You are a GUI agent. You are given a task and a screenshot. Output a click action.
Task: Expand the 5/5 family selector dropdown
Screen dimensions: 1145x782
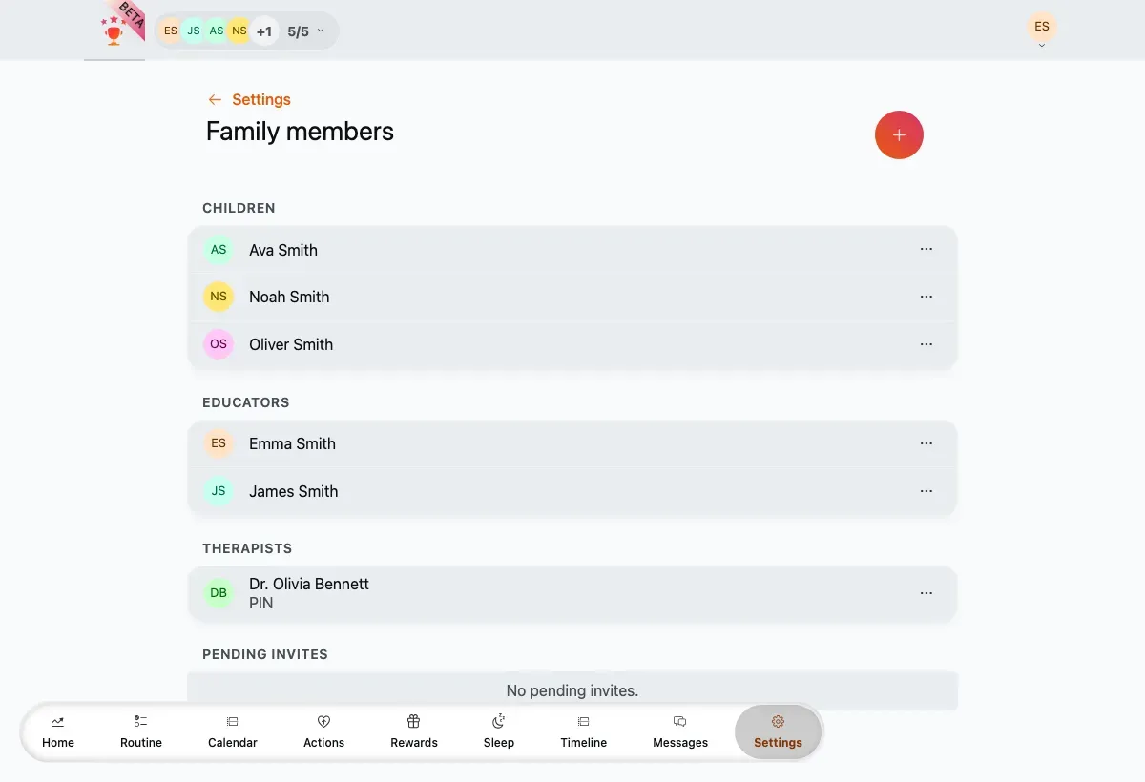coord(306,31)
